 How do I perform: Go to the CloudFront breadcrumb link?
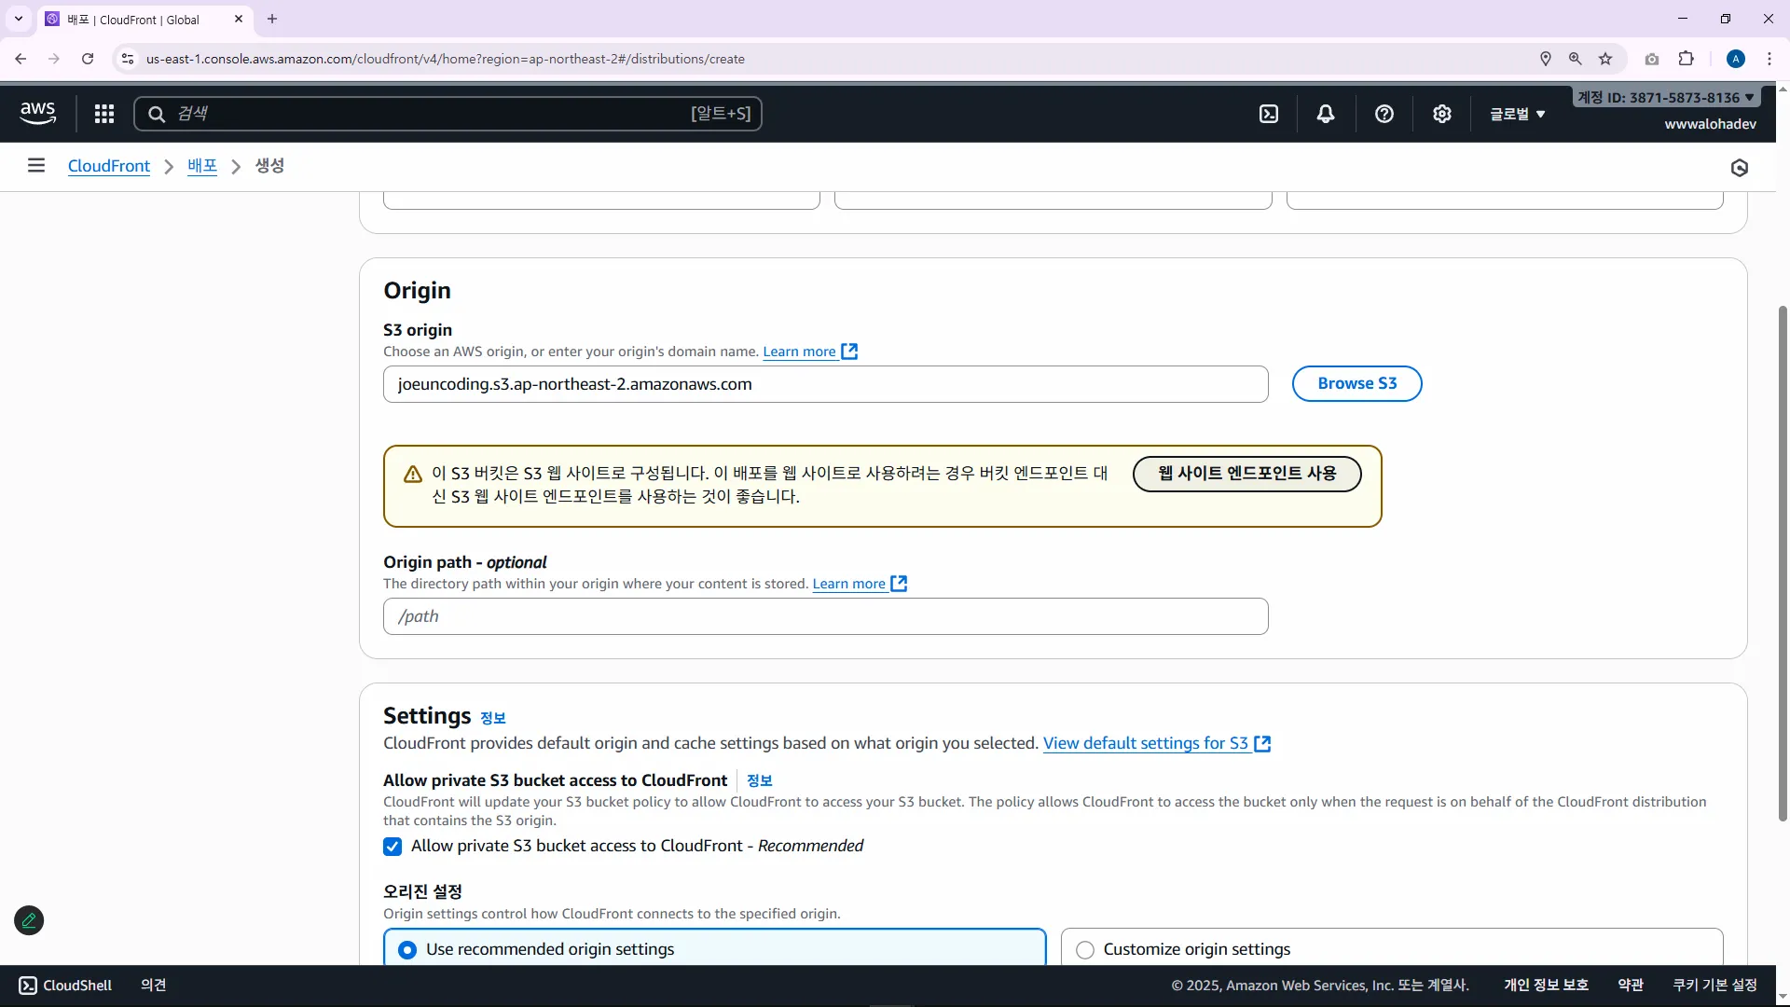[x=109, y=166]
